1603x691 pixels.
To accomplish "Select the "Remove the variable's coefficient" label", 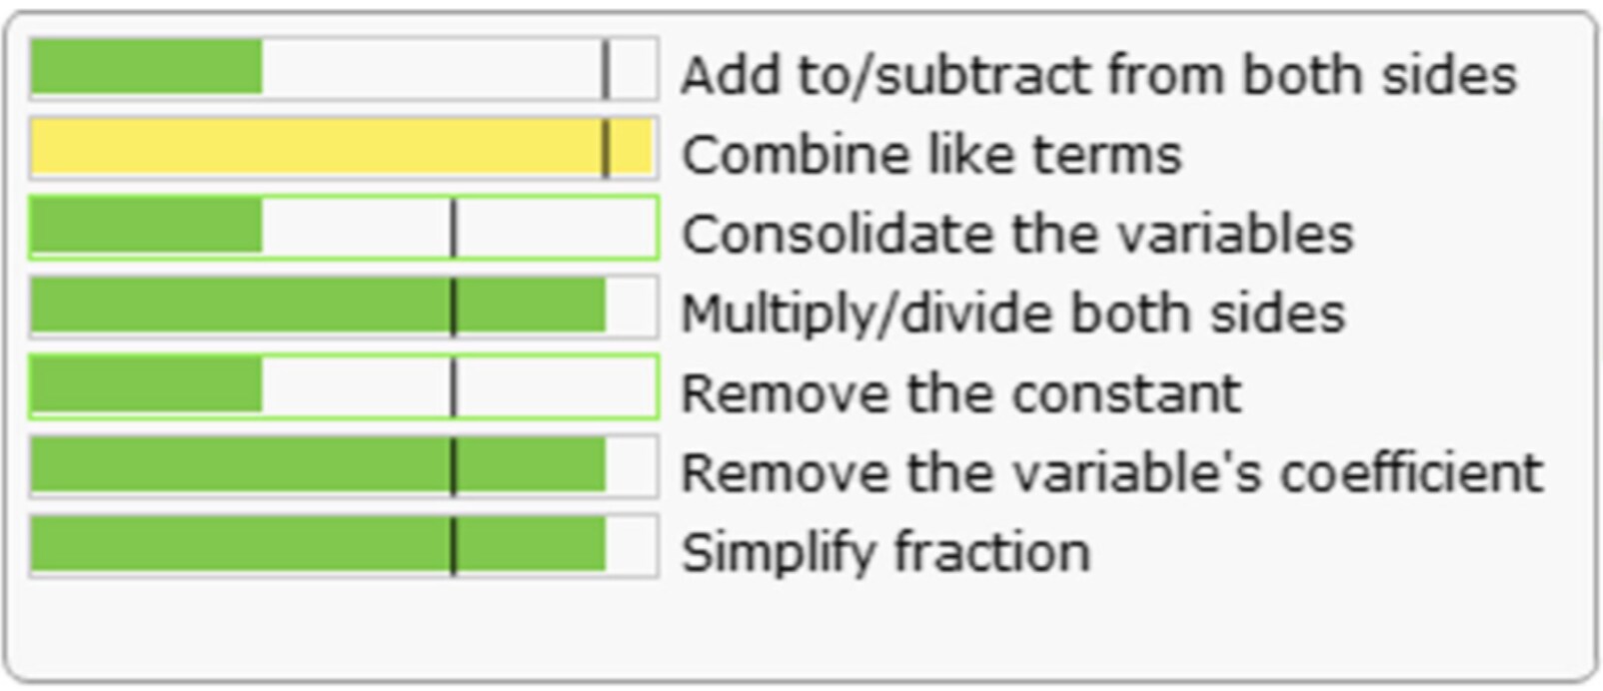I will point(1112,472).
